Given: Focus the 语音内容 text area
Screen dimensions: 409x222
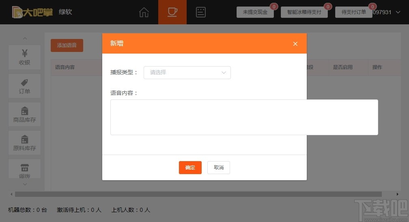Looking at the screenshot, I should tap(244, 117).
